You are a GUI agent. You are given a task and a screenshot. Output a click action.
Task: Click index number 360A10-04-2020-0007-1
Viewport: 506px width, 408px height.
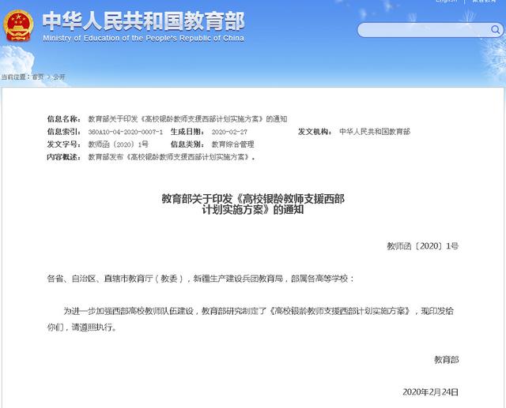[126, 132]
